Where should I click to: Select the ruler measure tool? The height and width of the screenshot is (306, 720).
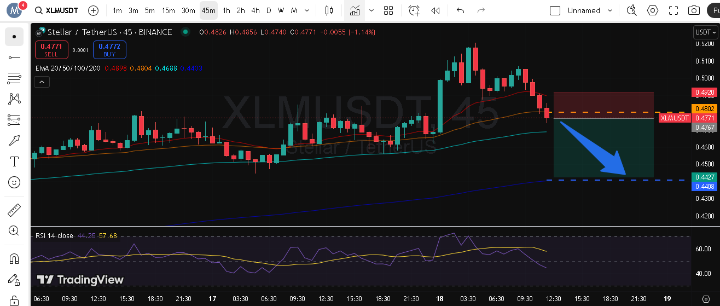(x=14, y=210)
